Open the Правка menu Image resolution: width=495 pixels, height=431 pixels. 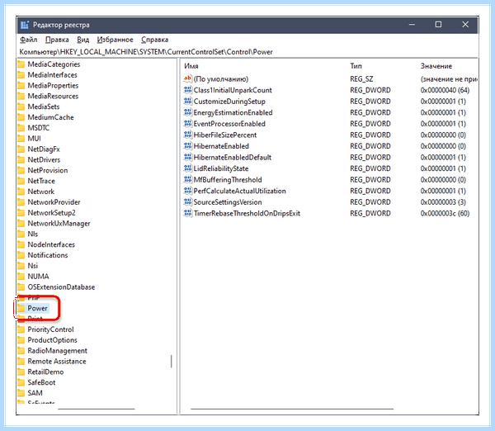tap(57, 40)
